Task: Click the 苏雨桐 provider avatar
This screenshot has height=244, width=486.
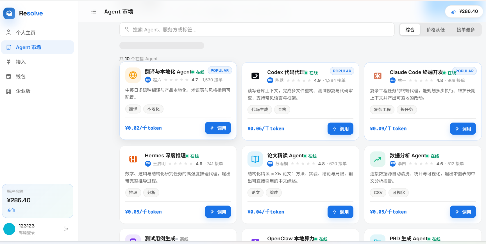Action: pos(270,164)
